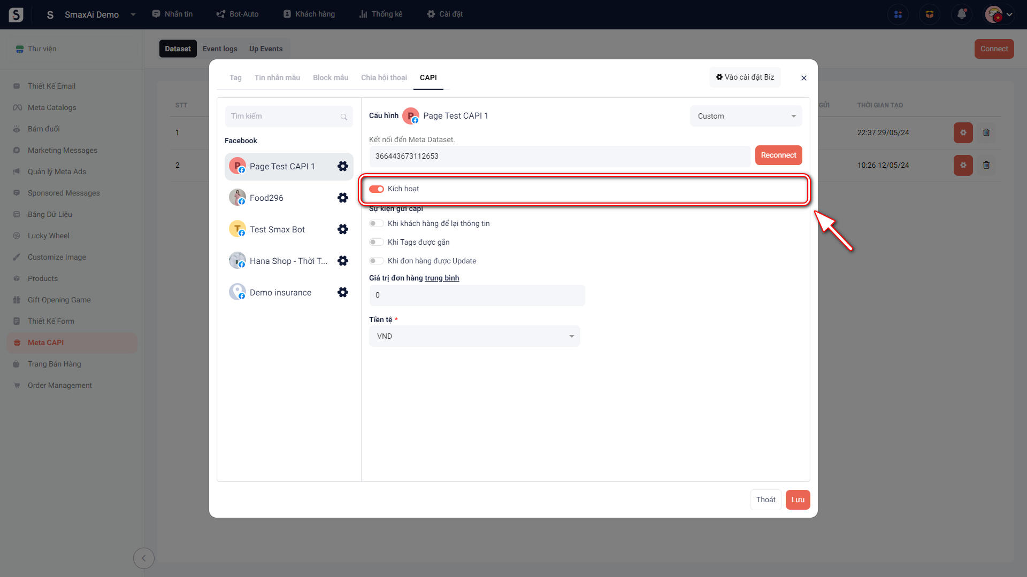The height and width of the screenshot is (577, 1027).
Task: Click the sidebar collapse arrow icon
Action: [x=143, y=558]
